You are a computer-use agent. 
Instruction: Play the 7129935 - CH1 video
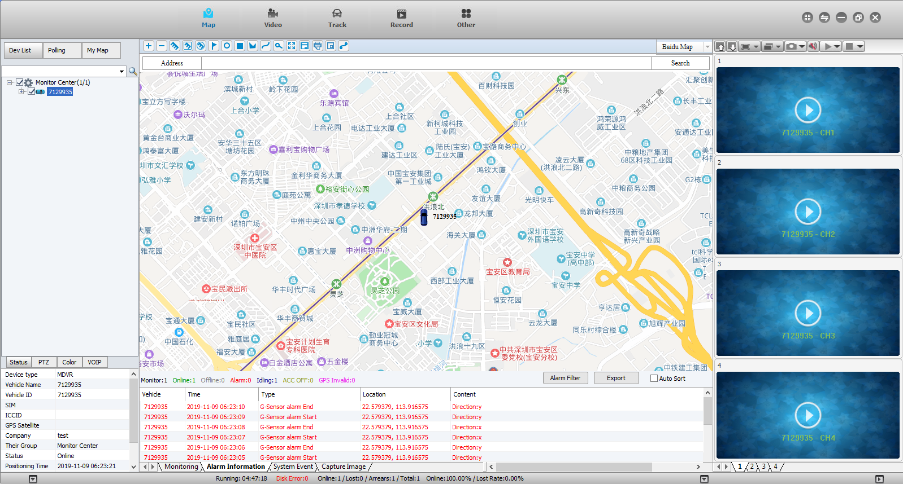808,110
